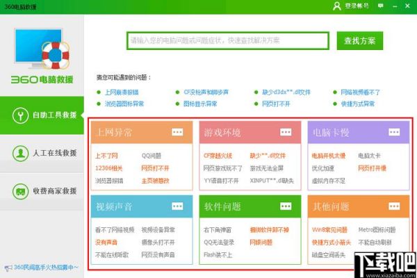The image size is (417, 278).
Task: Click the 视频声音 category header
Action: click(x=142, y=206)
